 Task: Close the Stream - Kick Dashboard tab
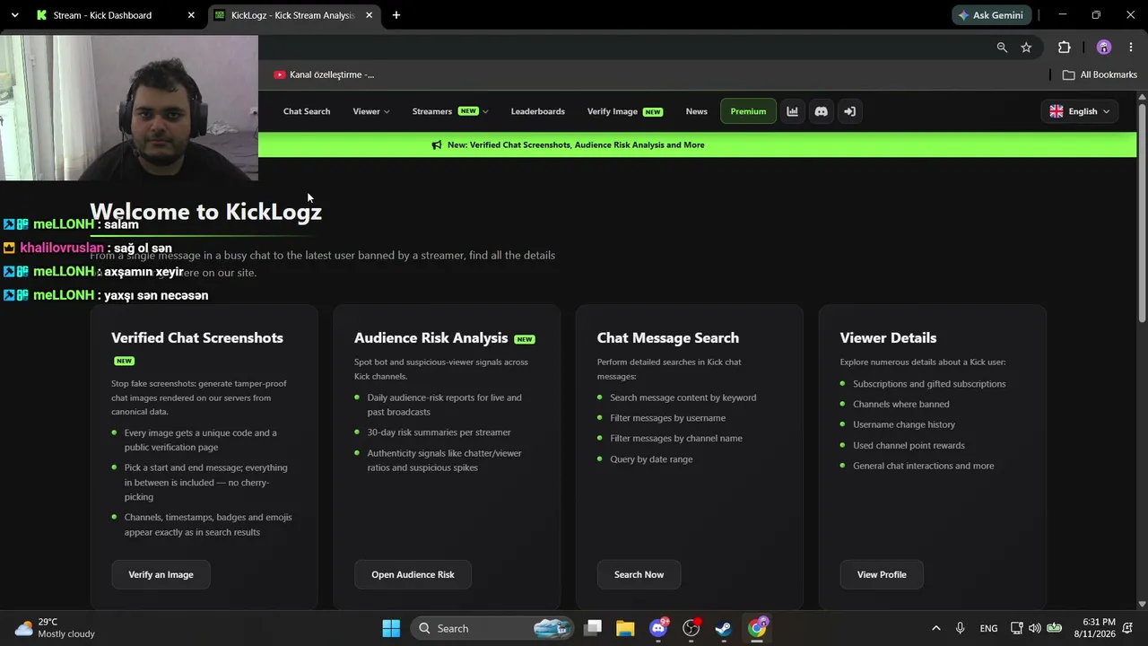click(191, 15)
